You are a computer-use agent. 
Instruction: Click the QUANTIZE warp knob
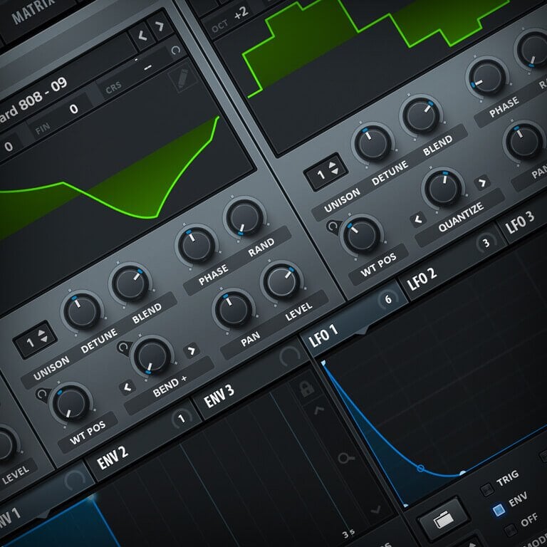[443, 189]
